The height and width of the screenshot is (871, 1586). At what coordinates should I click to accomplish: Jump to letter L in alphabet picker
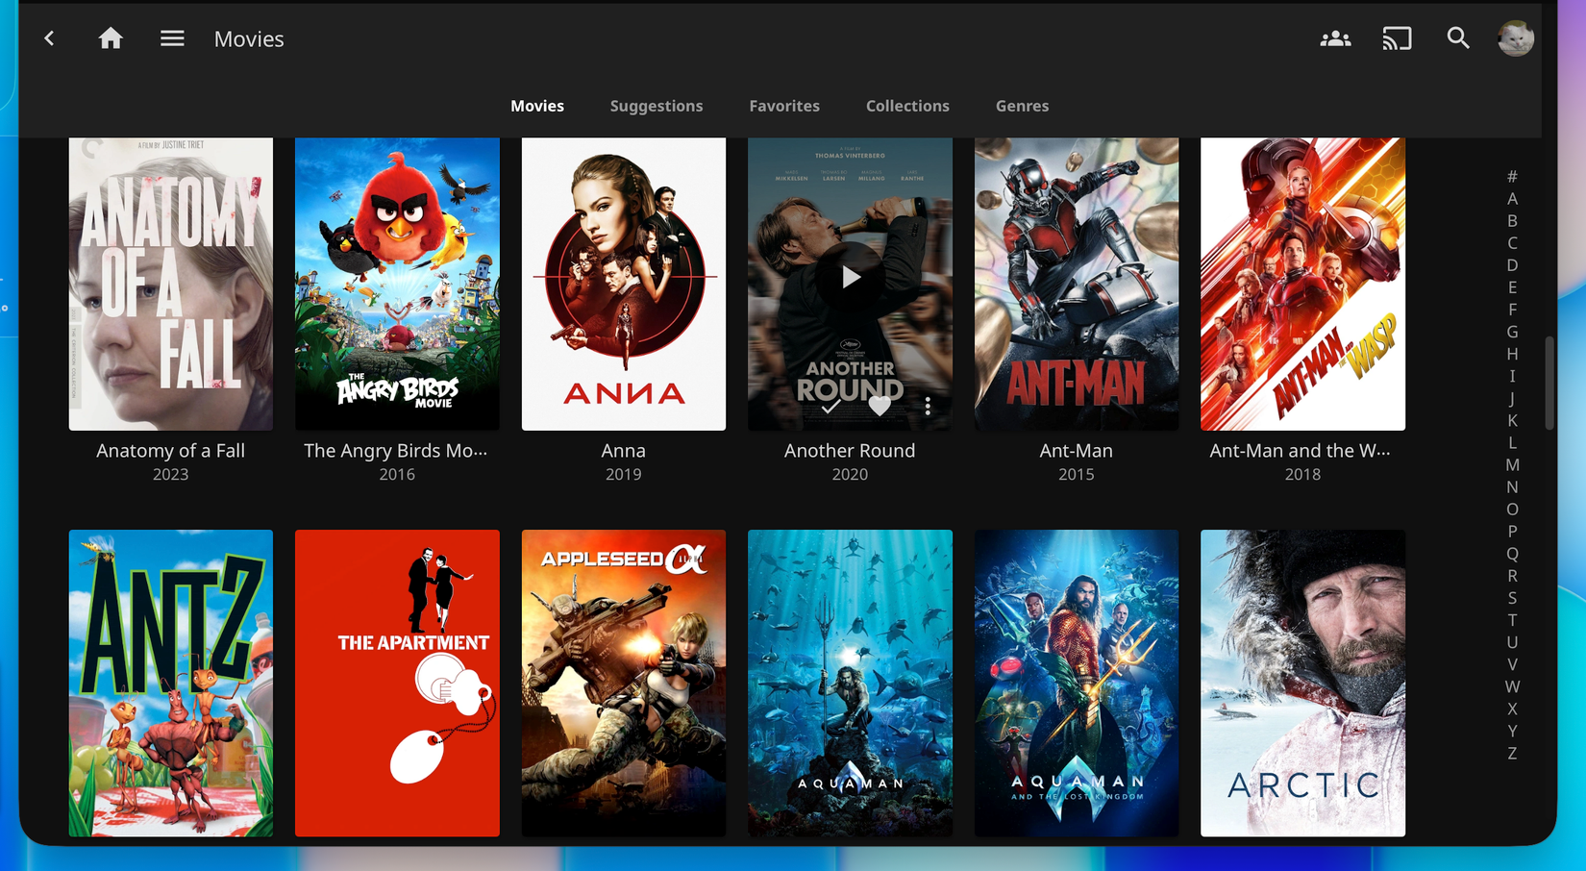tap(1512, 442)
